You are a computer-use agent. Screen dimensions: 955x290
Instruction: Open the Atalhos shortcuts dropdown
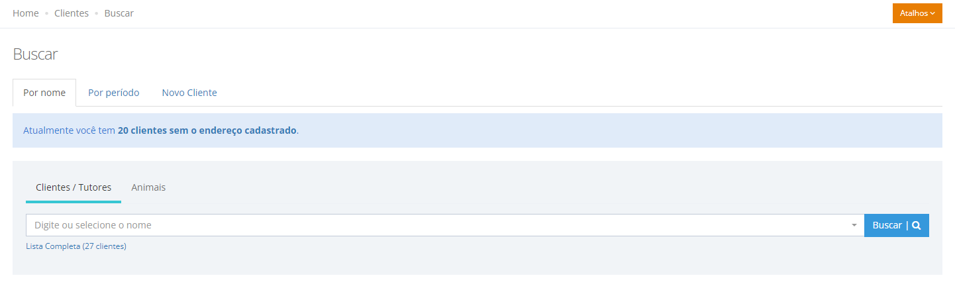pyautogui.click(x=917, y=13)
